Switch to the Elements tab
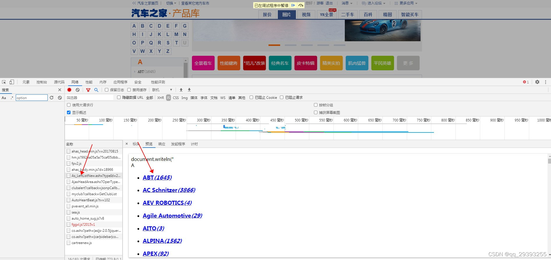The height and width of the screenshot is (260, 551). click(26, 82)
